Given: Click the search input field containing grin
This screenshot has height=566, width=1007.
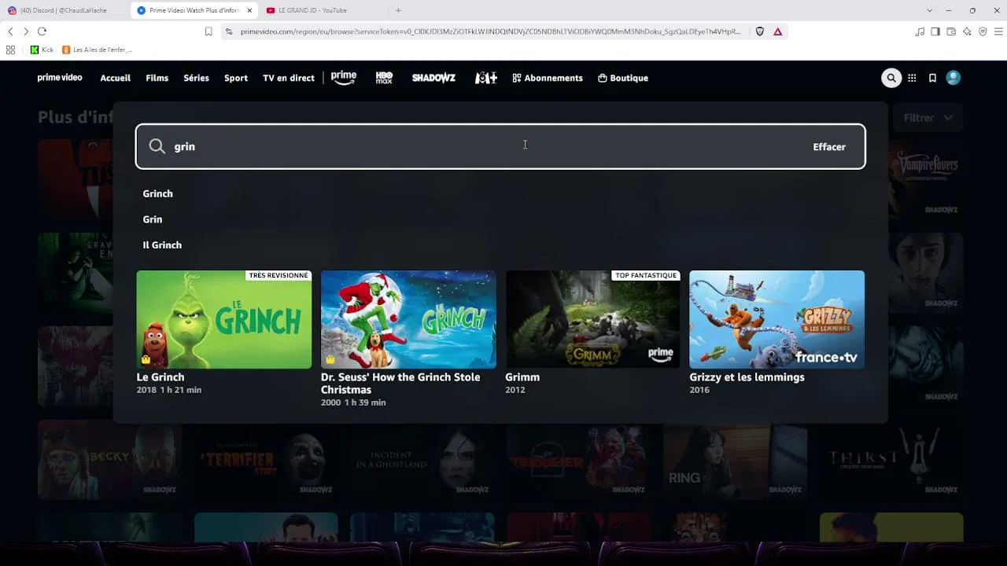Looking at the screenshot, I should point(500,147).
